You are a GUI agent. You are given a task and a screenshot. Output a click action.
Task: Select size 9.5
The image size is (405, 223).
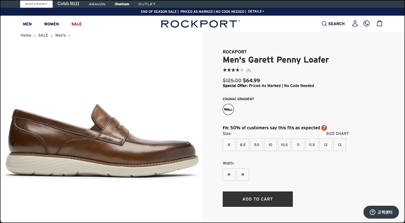256,145
